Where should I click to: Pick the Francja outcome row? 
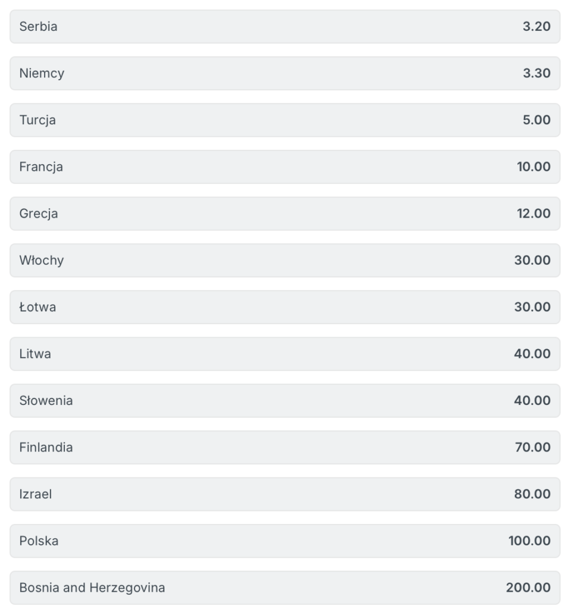click(285, 167)
